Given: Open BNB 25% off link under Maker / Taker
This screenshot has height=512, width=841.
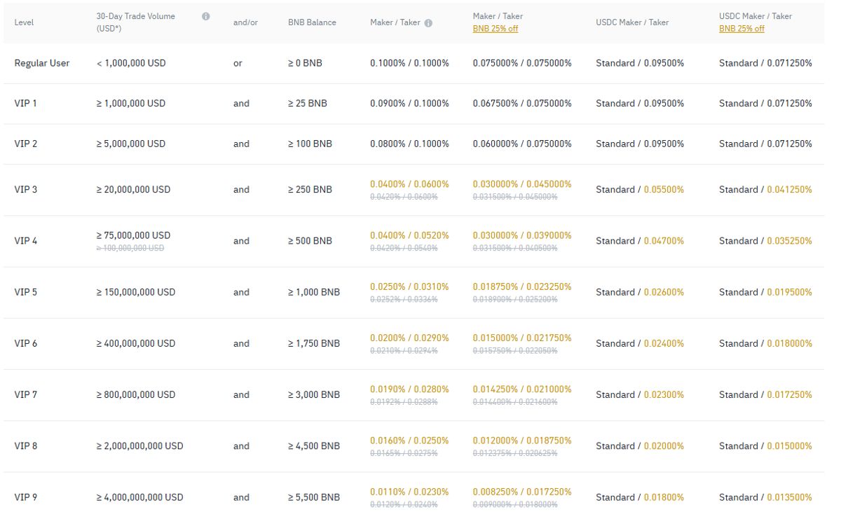Looking at the screenshot, I should click(495, 29).
